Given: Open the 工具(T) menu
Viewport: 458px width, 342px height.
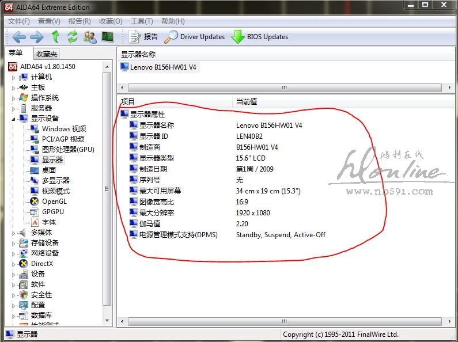Looking at the screenshot, I should 142,21.
